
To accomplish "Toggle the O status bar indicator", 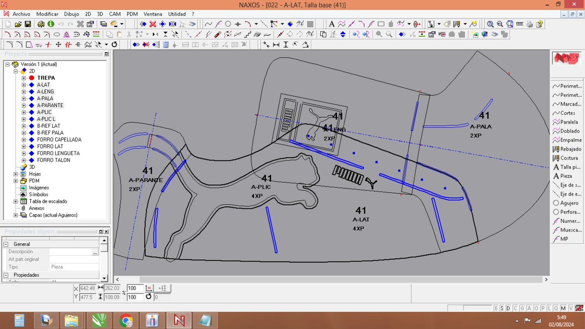I will pos(536,308).
